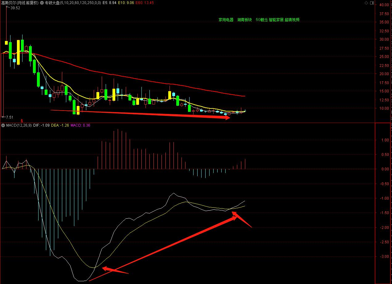Click the 专研大盘 indicator parameters label

73,3
